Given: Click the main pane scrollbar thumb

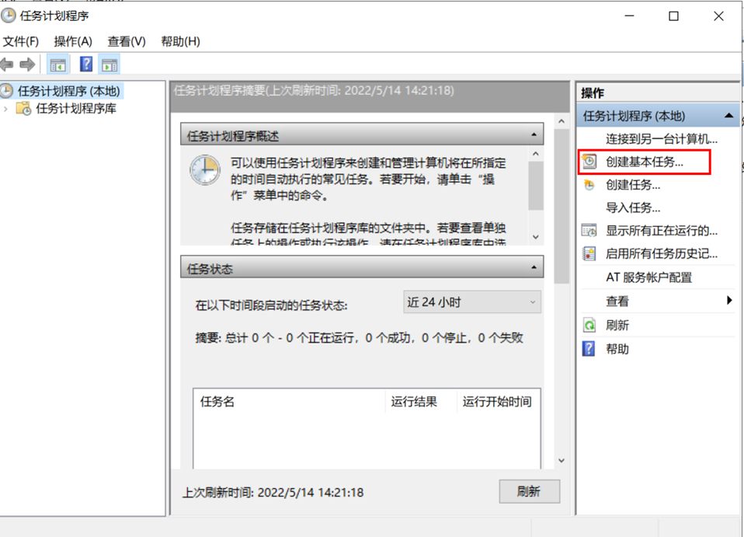Looking at the screenshot, I should 561,206.
